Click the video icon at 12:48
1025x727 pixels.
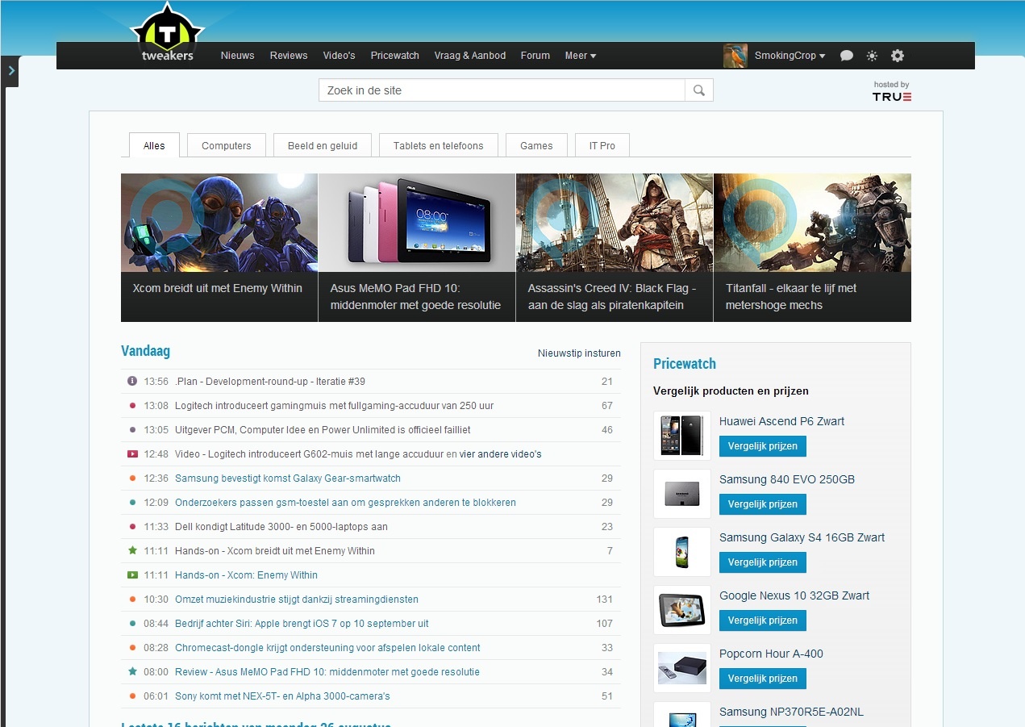[x=132, y=454]
